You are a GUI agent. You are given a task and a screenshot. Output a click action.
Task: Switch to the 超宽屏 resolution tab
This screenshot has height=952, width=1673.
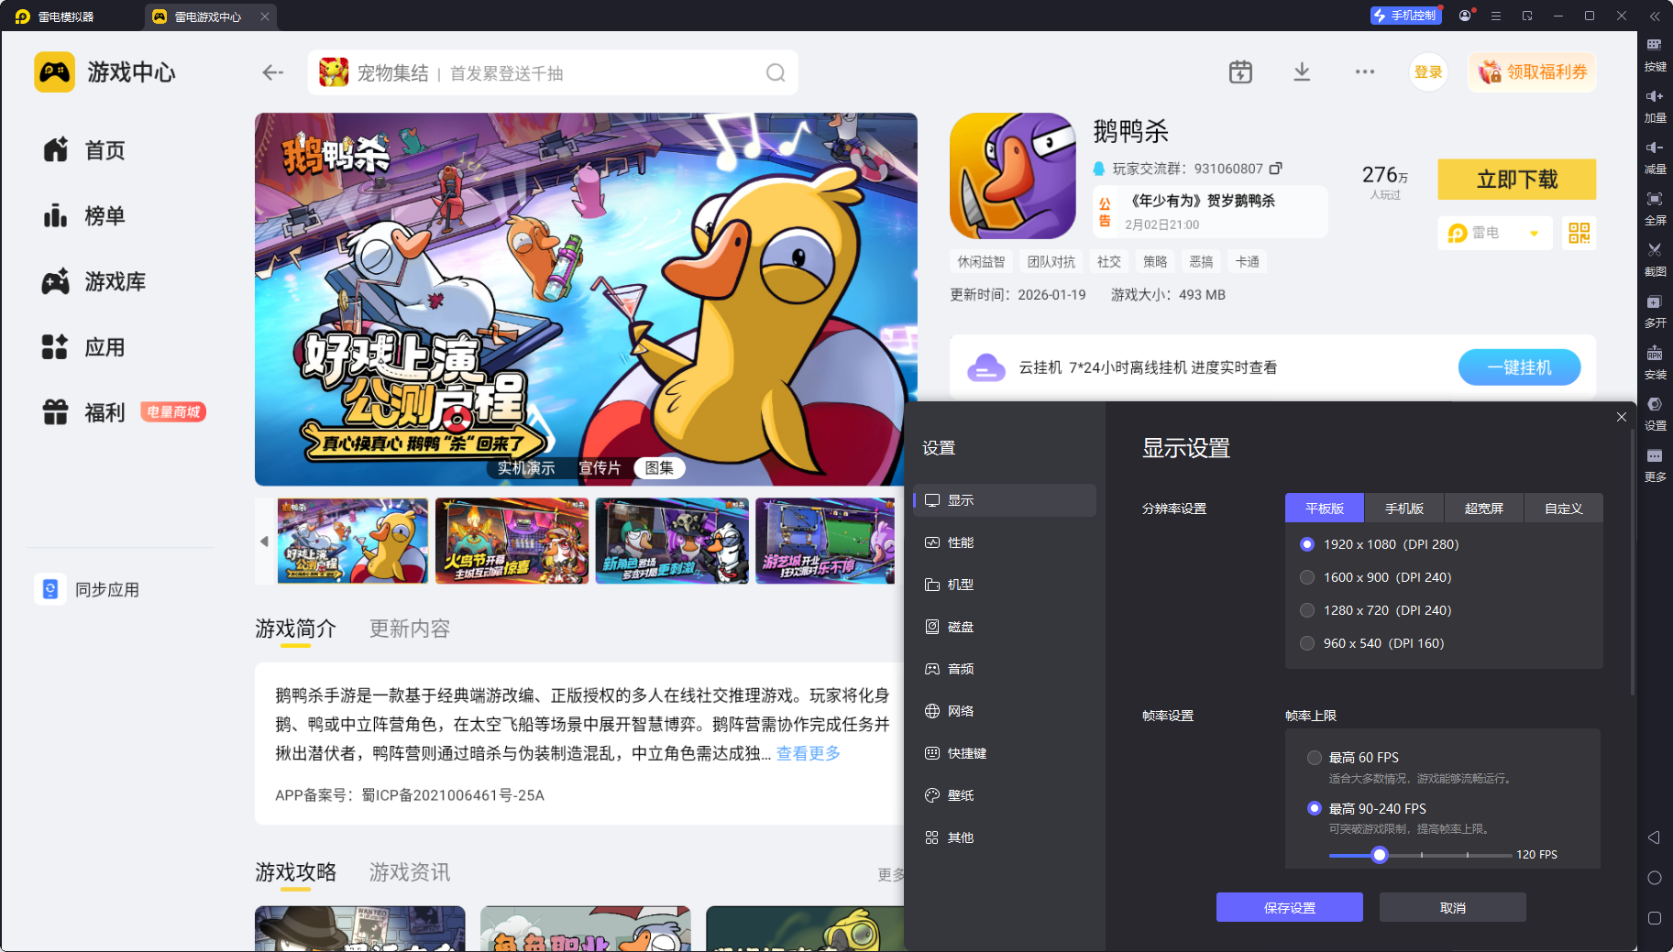[x=1484, y=509]
